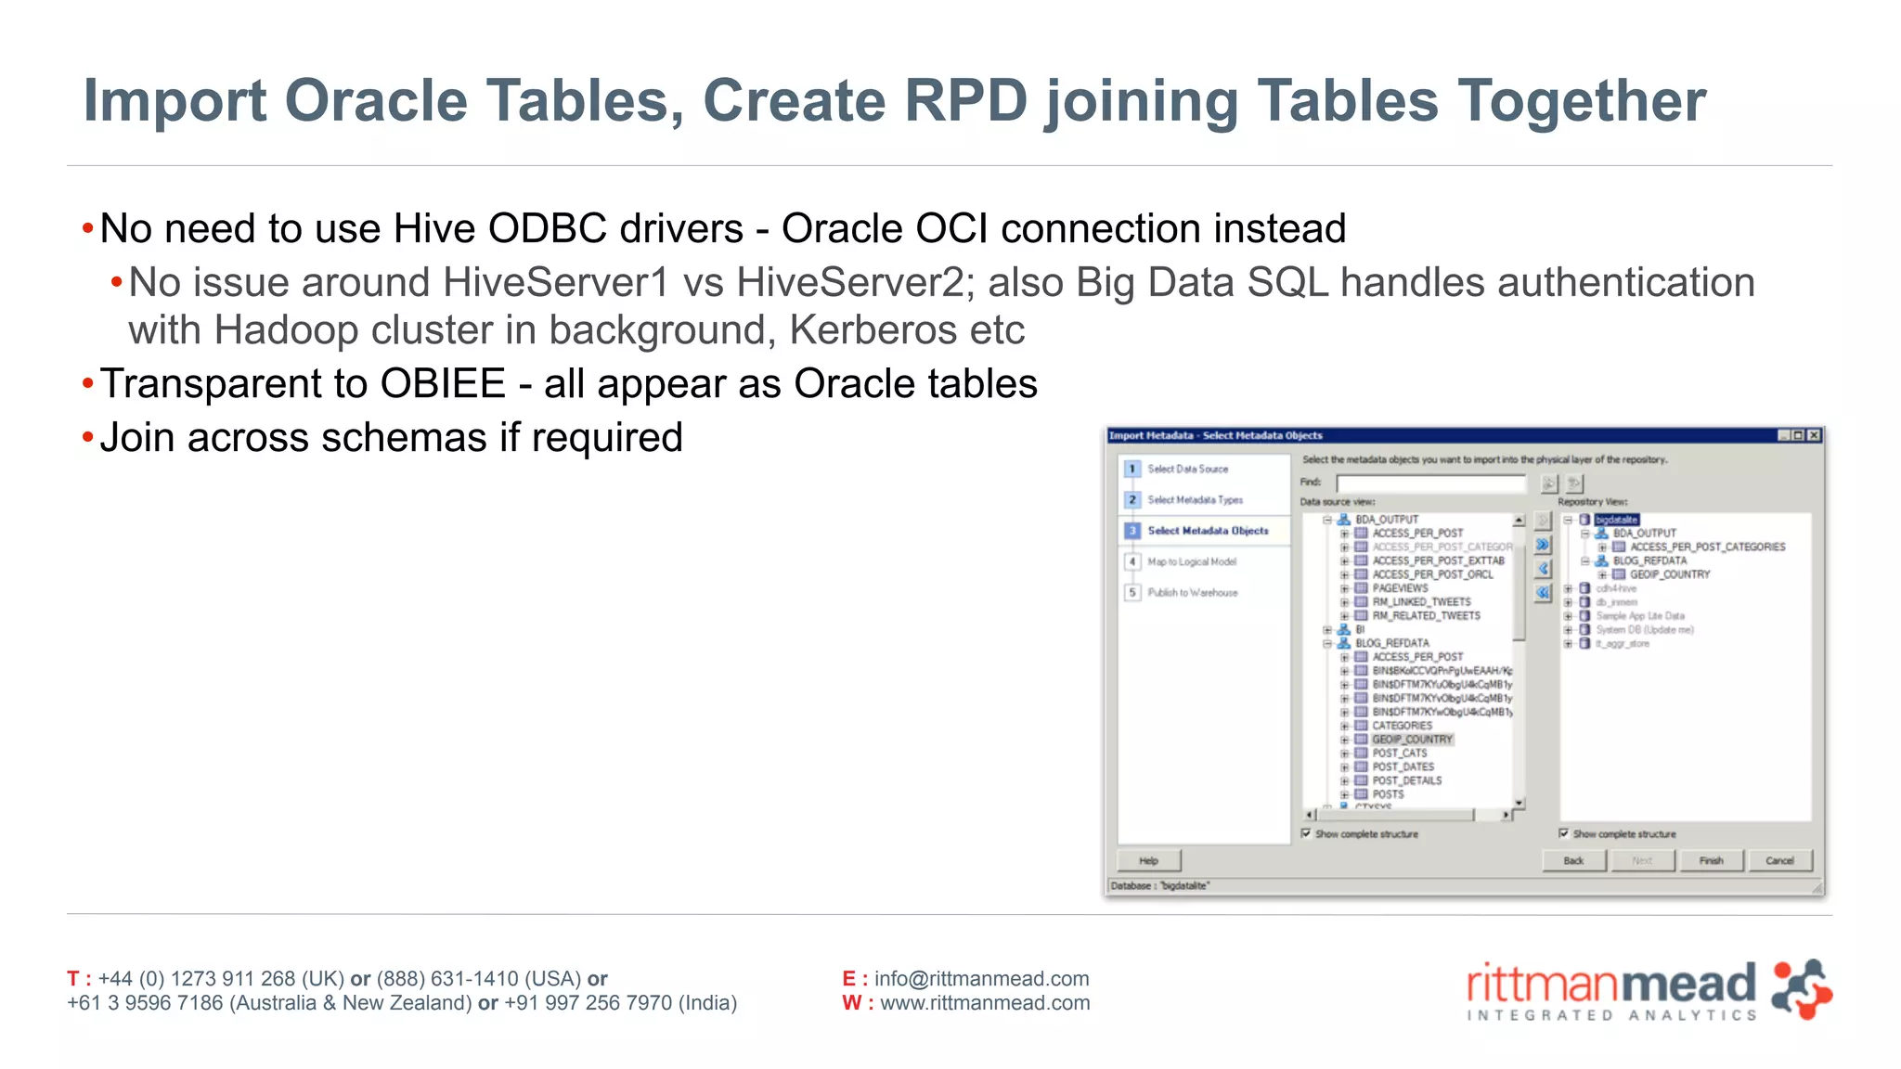Screen dimensions: 1901x1069
Task: Select the greyed ACCESS_PER_POST_CATEGOR row in Data source view
Action: click(x=1442, y=547)
